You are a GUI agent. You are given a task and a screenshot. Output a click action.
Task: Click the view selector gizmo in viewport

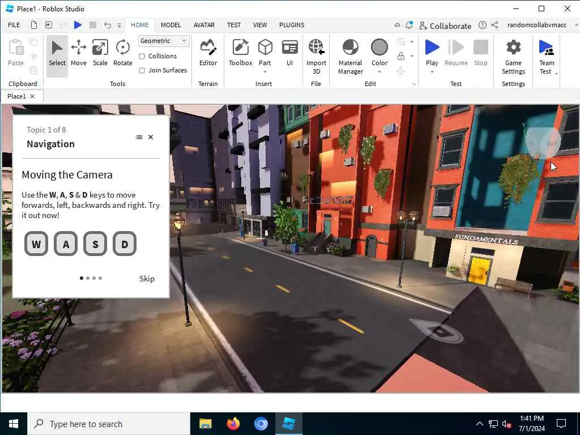tap(542, 143)
